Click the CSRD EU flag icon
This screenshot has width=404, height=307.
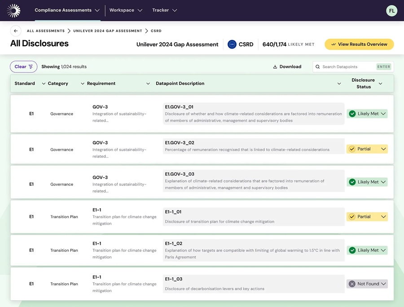click(232, 44)
